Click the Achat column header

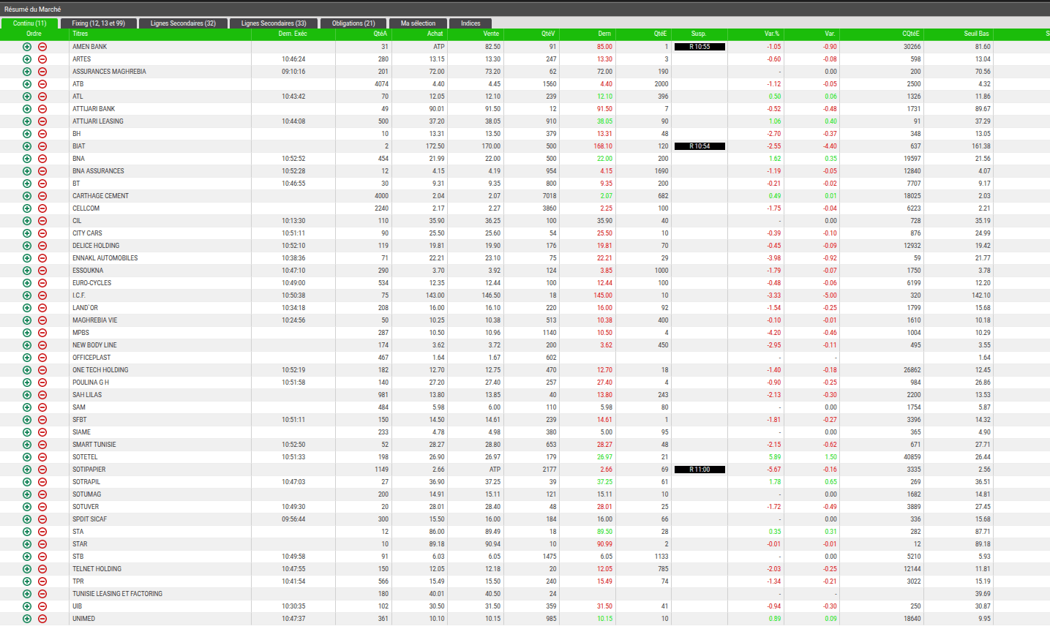tap(435, 34)
